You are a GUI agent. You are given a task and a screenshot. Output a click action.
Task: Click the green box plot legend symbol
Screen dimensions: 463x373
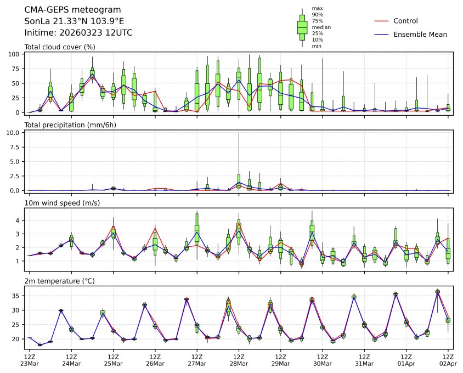[x=302, y=27]
